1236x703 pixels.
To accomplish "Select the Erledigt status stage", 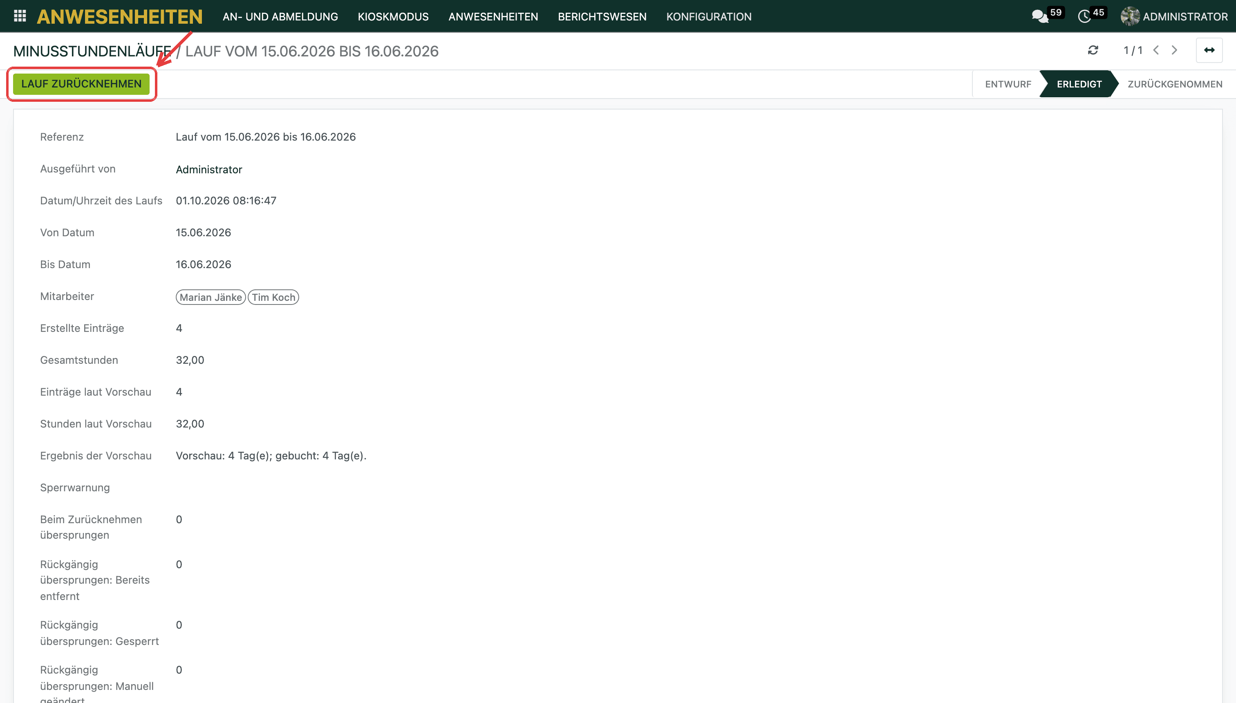I will [1079, 84].
